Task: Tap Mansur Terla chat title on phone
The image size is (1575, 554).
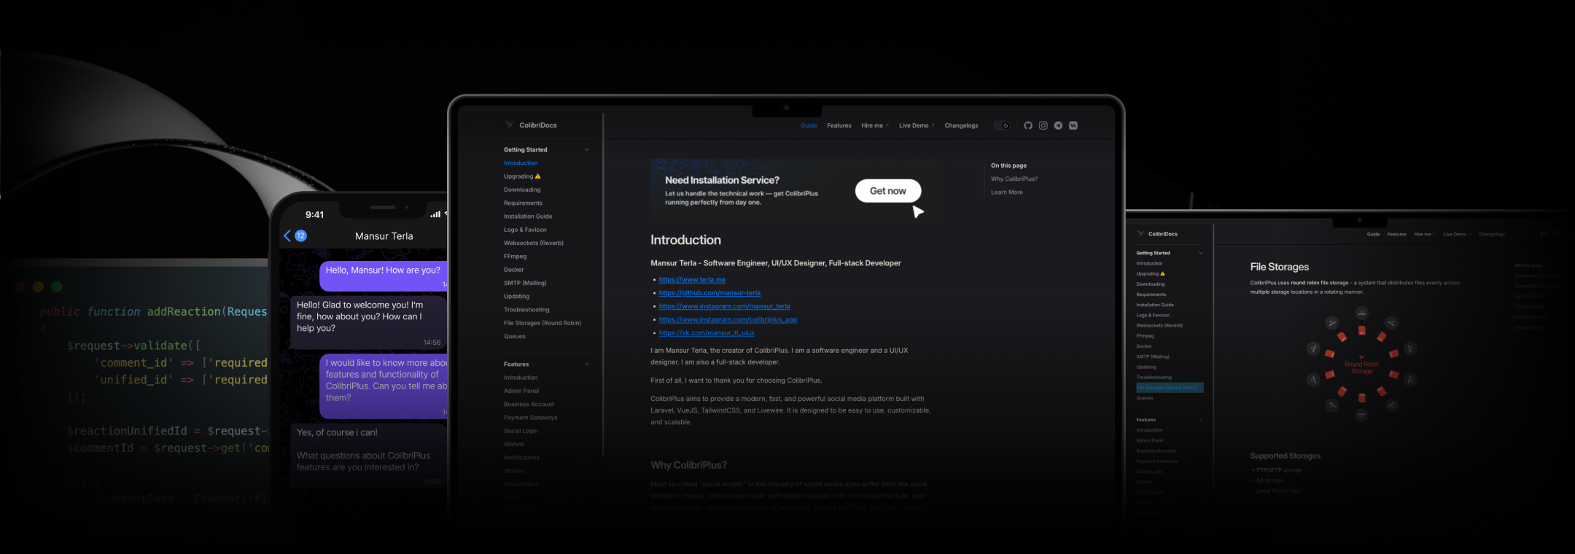Action: [384, 236]
